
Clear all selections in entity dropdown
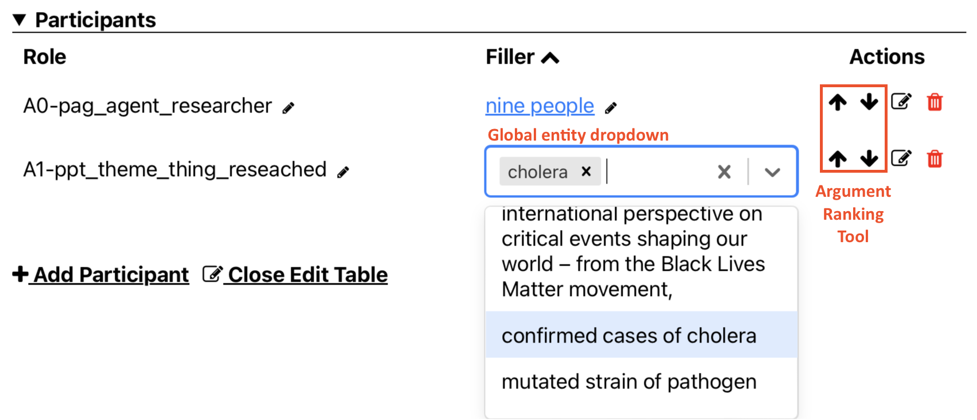tap(724, 172)
